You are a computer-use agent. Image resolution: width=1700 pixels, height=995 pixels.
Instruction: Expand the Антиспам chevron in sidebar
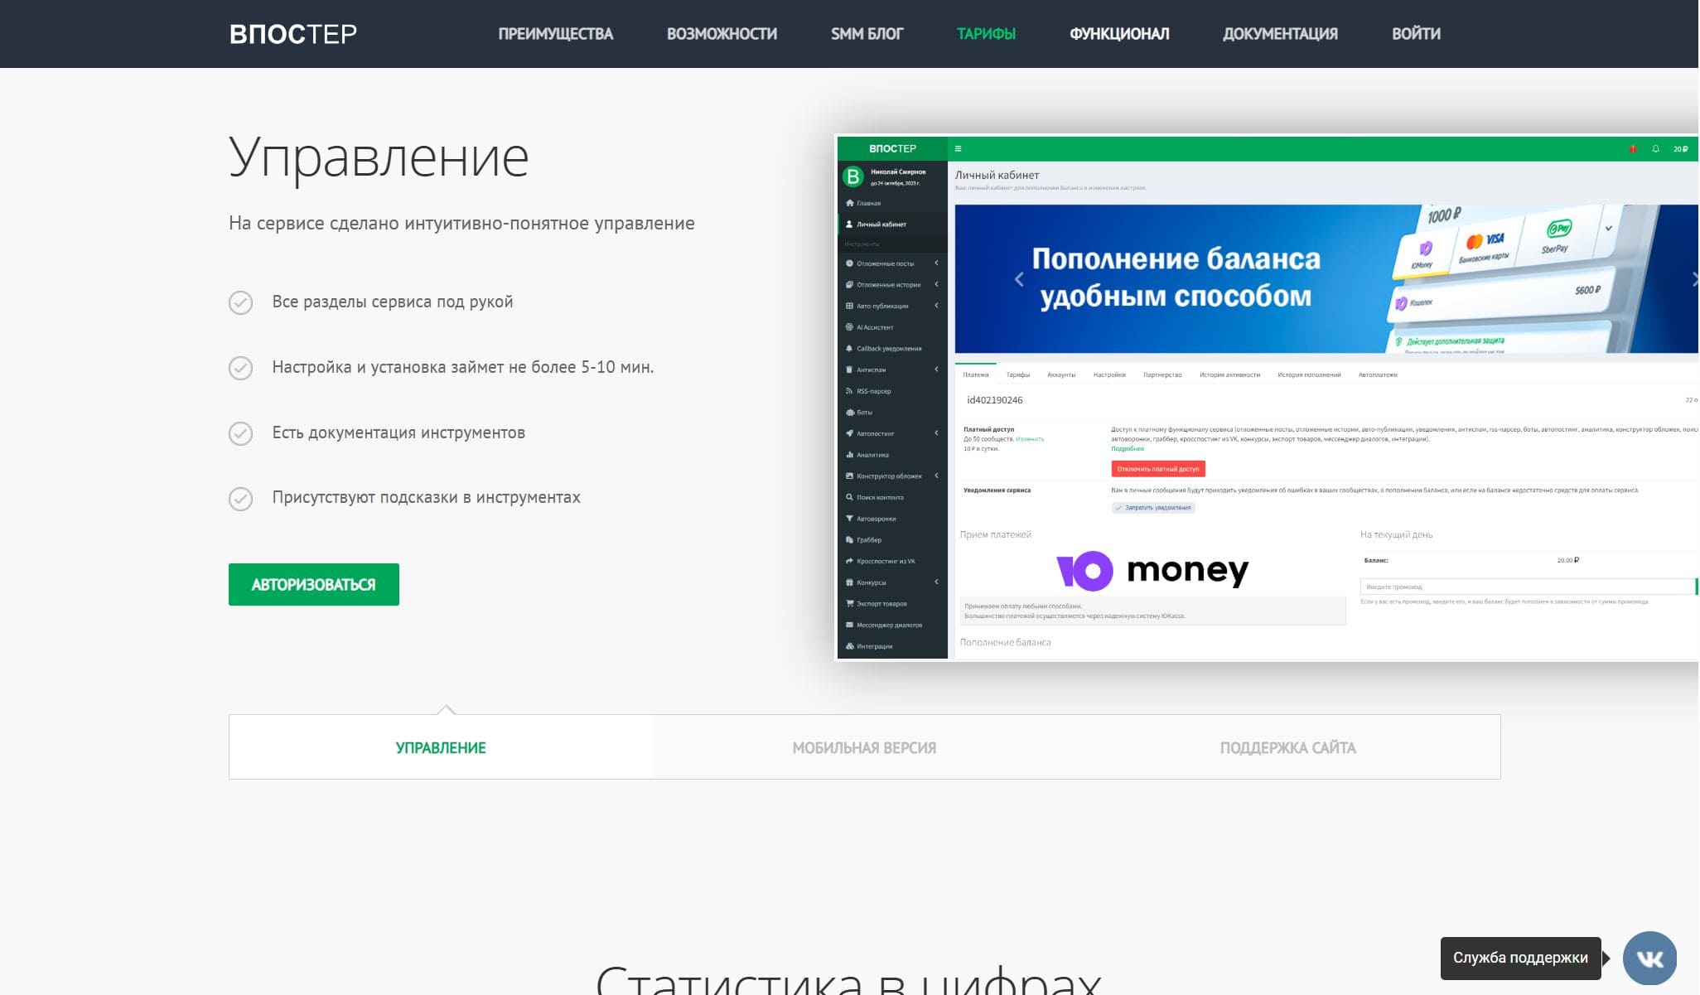pos(936,370)
